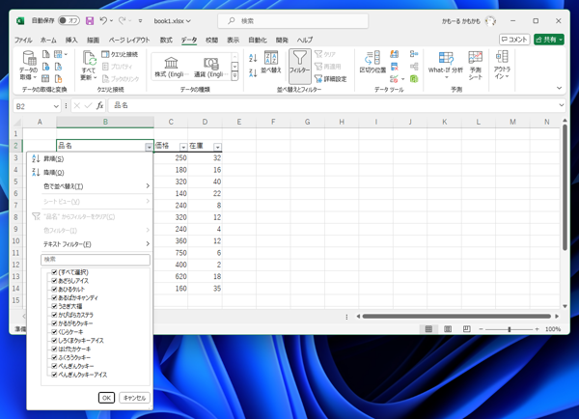Uncheck くじらケーキ checkbox
This screenshot has height=419, width=579.
pyautogui.click(x=54, y=332)
